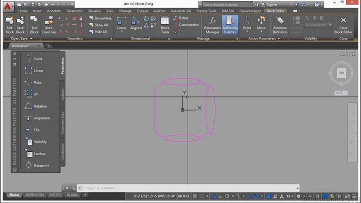Close the Block Editor

point(344,25)
